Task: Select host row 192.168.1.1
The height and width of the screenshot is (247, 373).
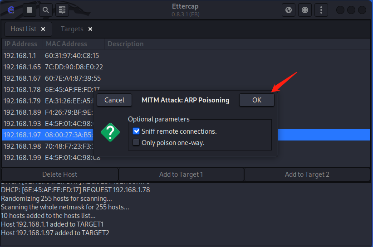Action: coord(186,56)
